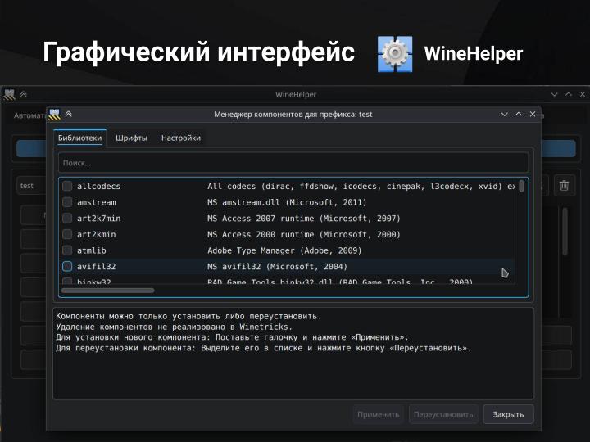590x442 pixels.
Task: Minimize the main WineHelper window
Action: click(554, 94)
